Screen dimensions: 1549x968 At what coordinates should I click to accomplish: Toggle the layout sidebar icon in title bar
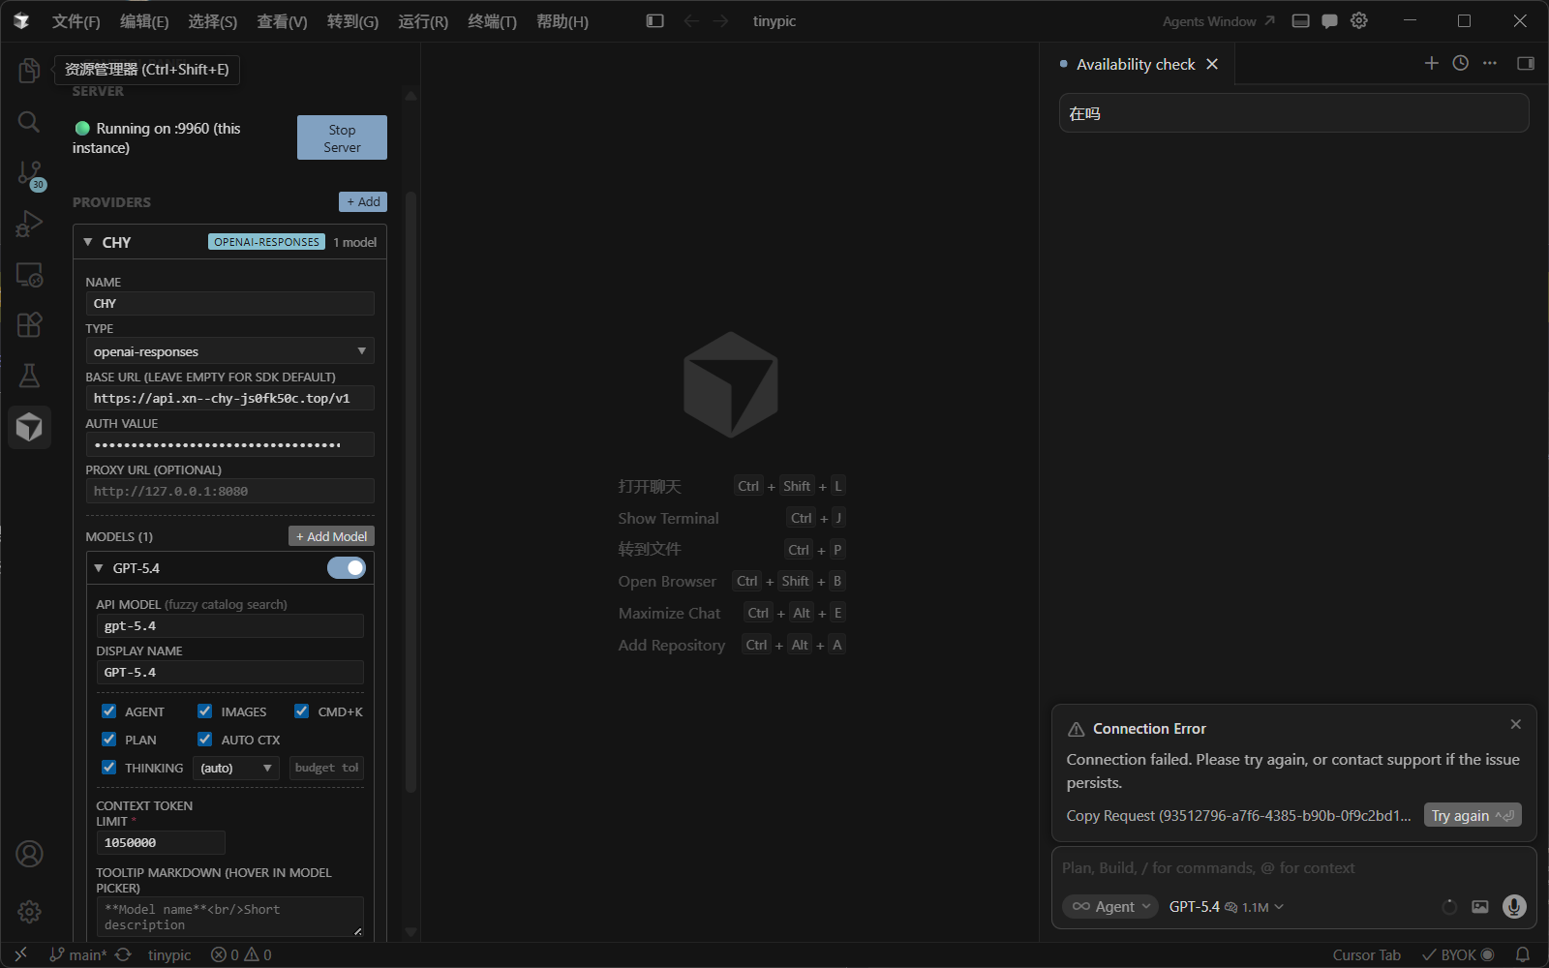tap(655, 21)
